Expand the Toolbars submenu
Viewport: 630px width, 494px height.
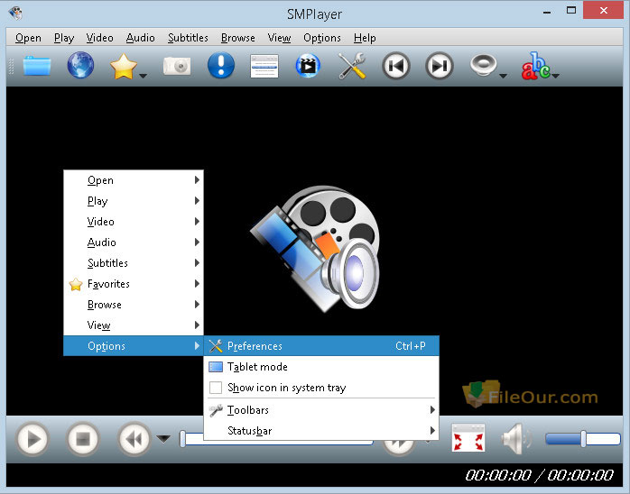(x=321, y=410)
